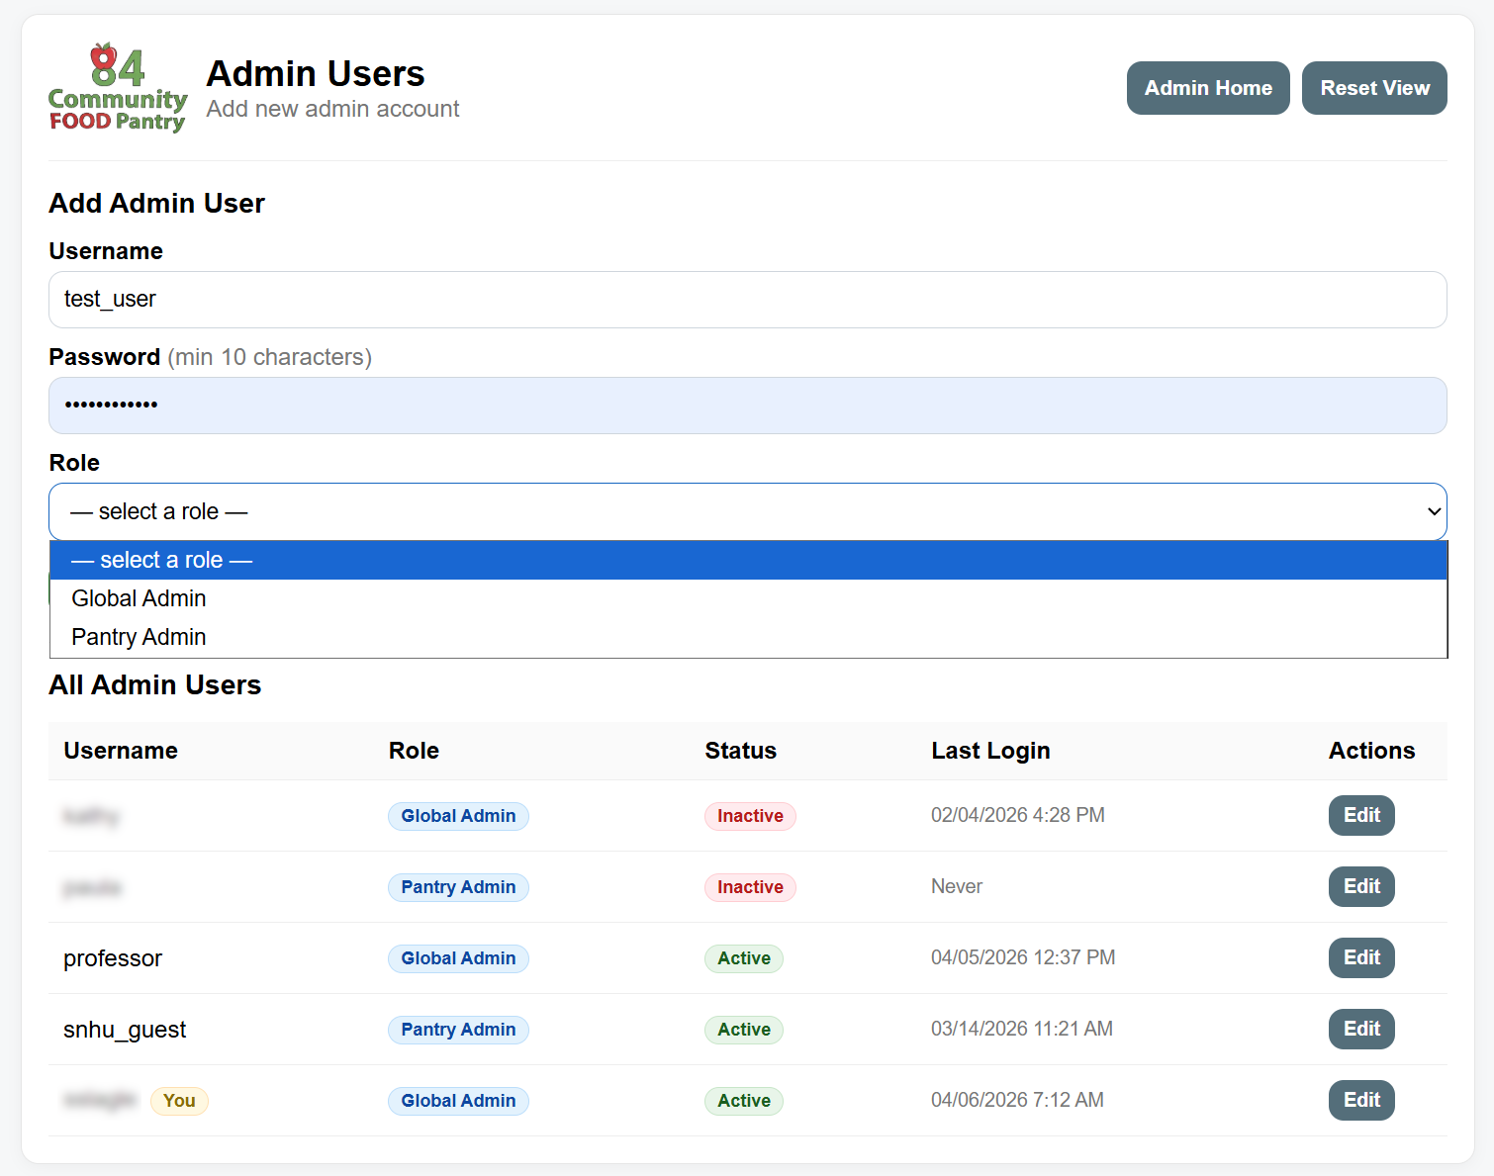Click the Role column header
The height and width of the screenshot is (1176, 1494).
coord(414,751)
